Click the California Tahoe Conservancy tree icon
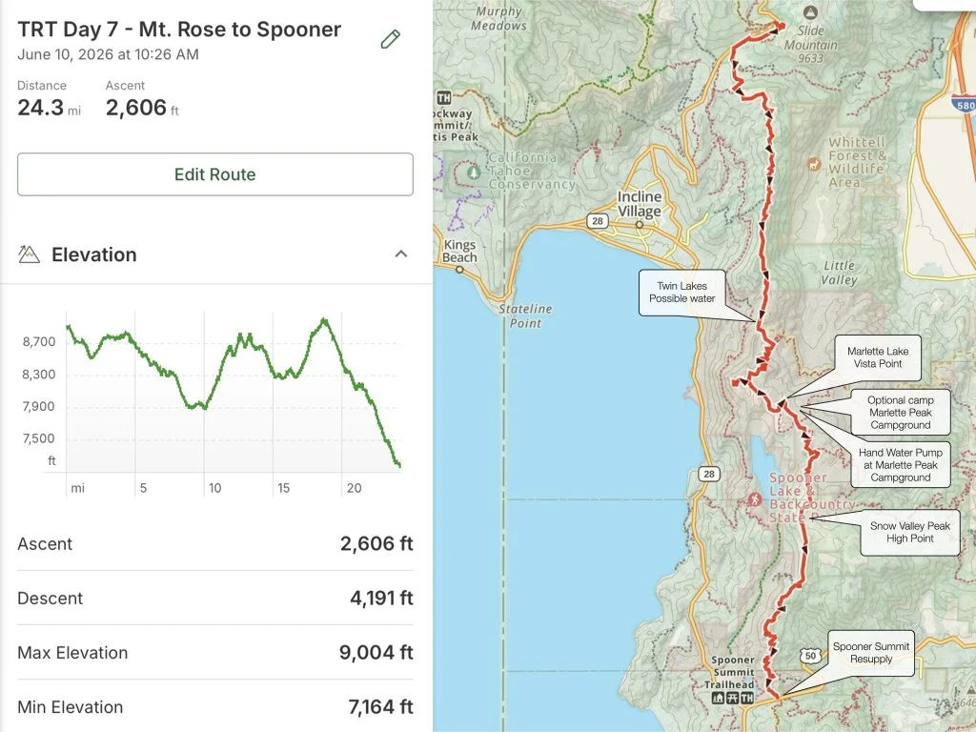Image resolution: width=976 pixels, height=732 pixels. 474,172
